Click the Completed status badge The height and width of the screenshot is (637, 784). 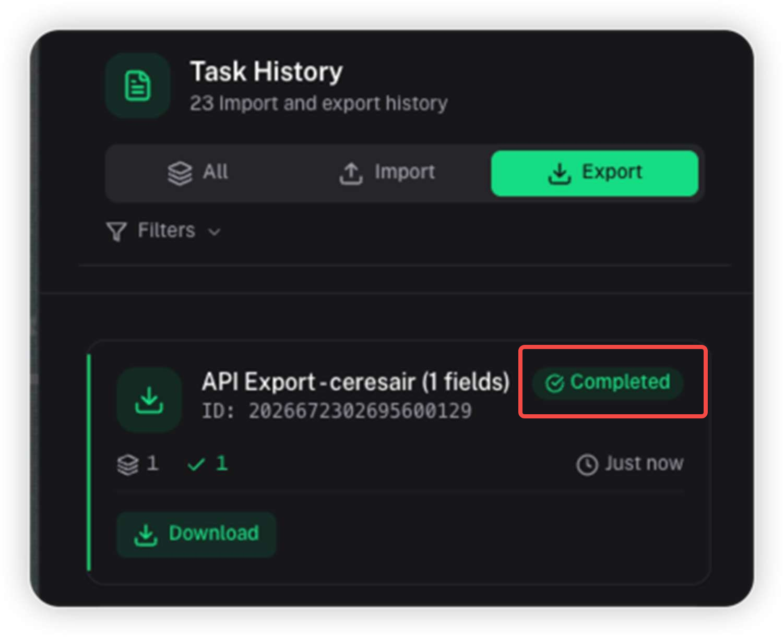coord(608,383)
